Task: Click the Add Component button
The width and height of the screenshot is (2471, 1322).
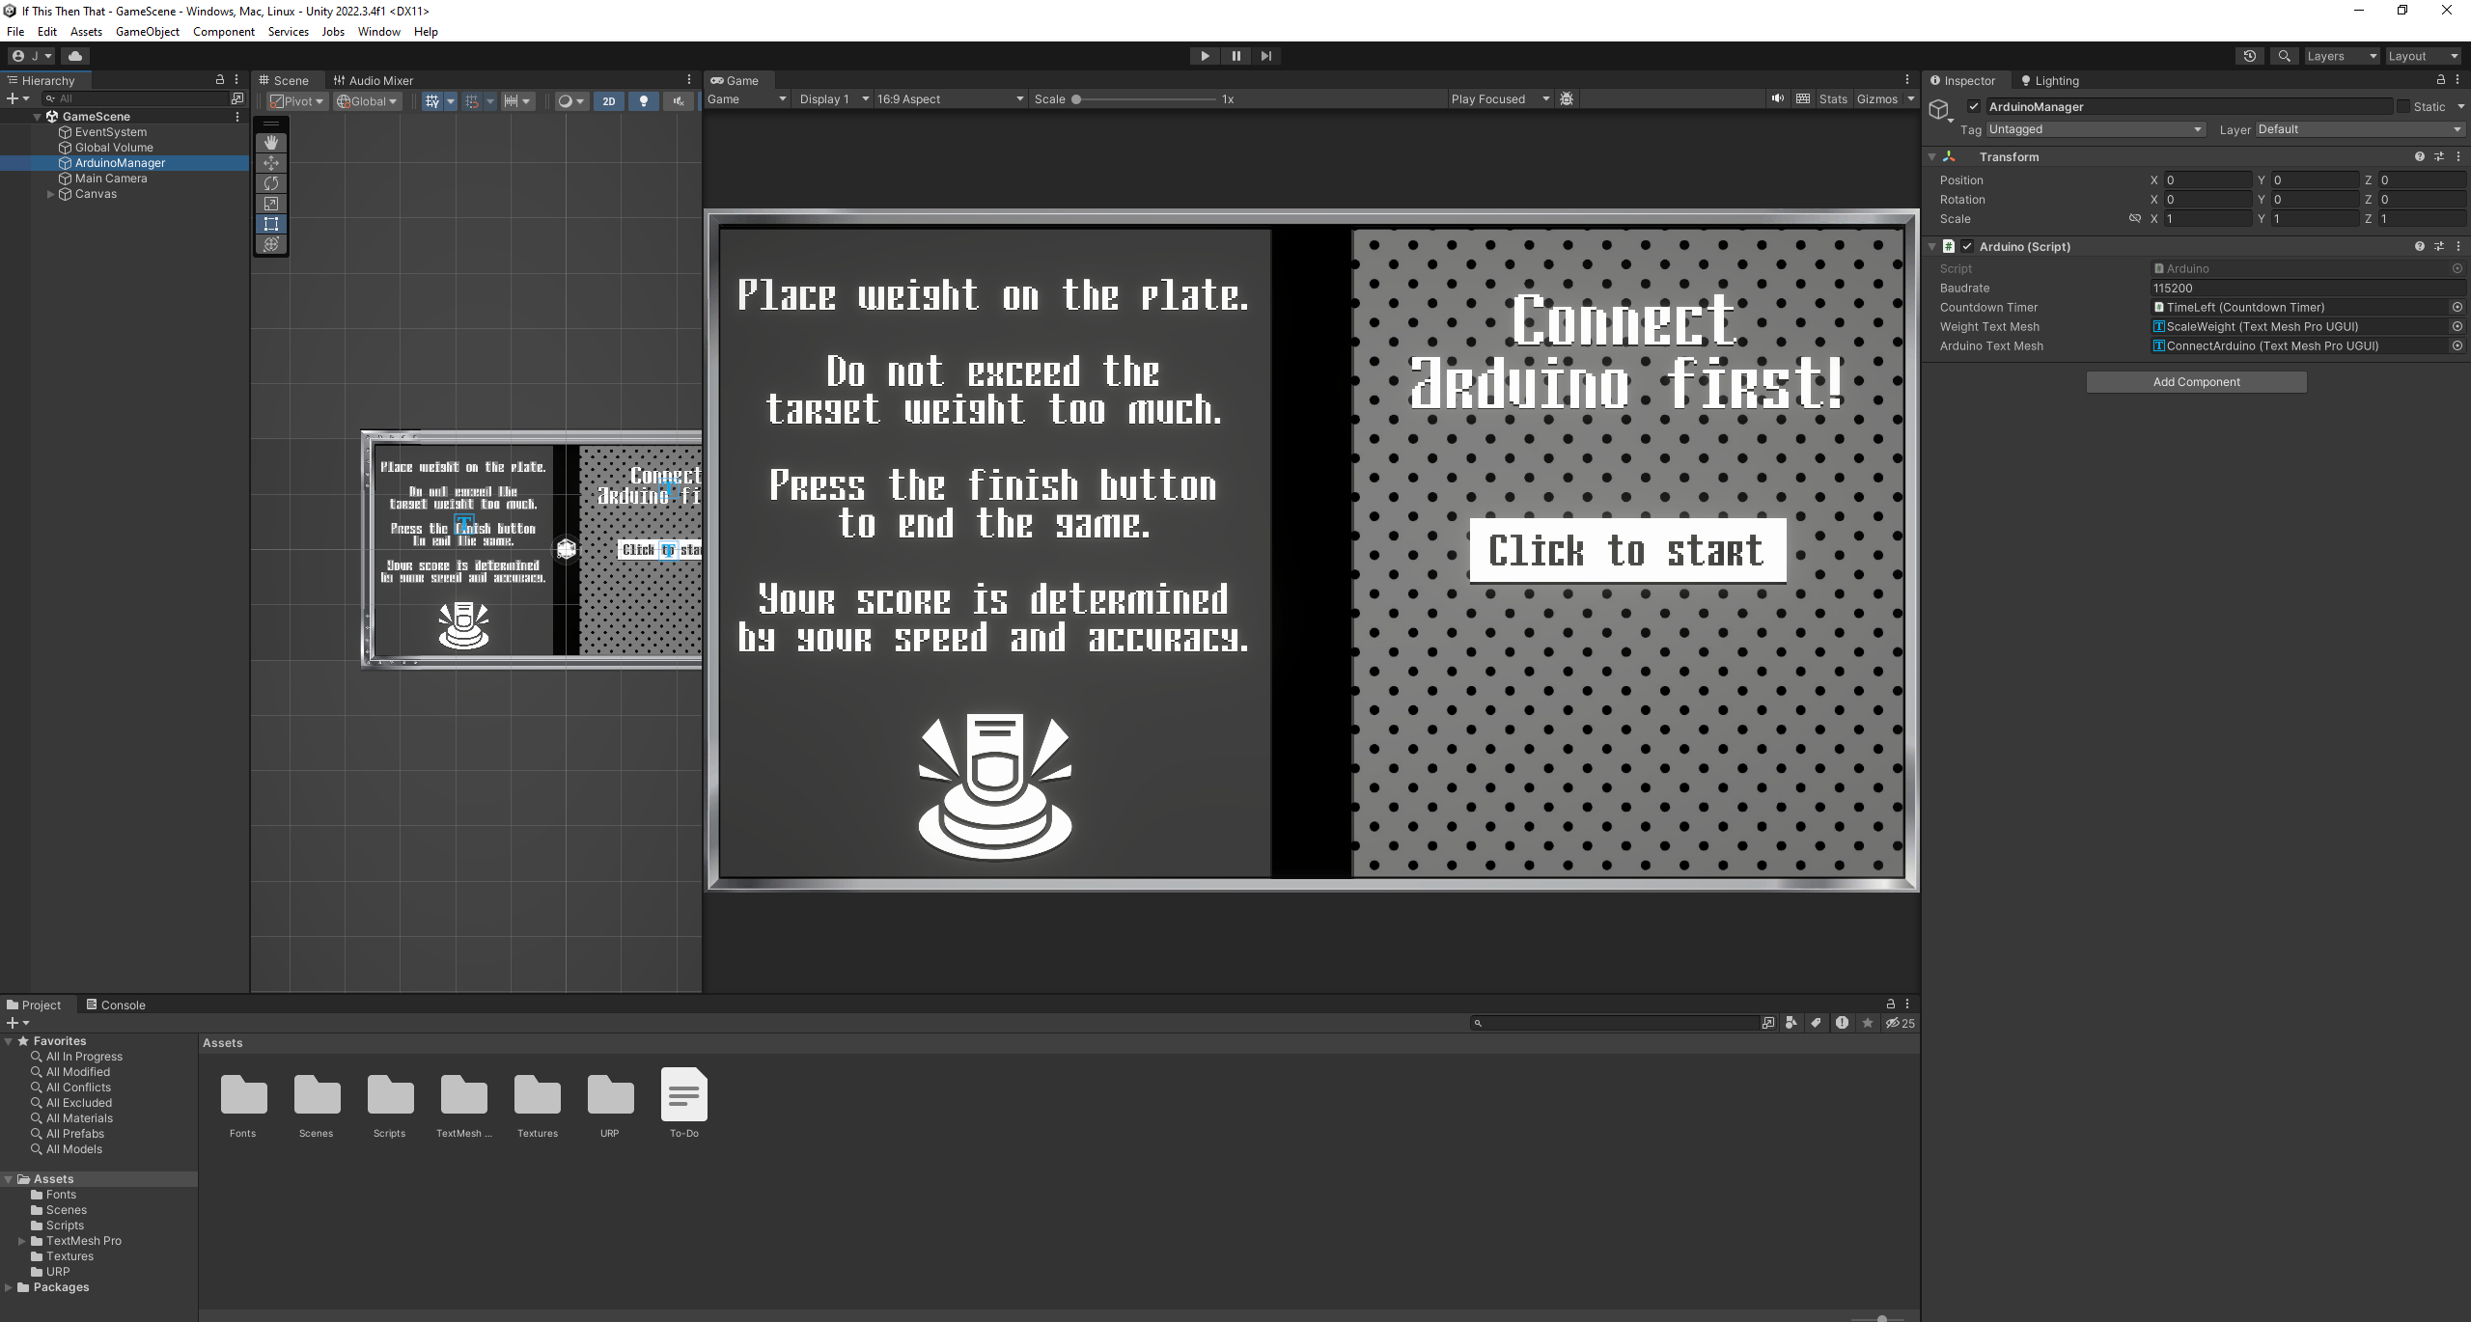Action: pyautogui.click(x=2195, y=381)
